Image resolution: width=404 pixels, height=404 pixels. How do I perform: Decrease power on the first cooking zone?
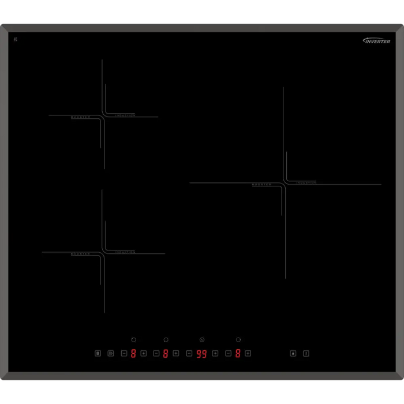pos(124,353)
